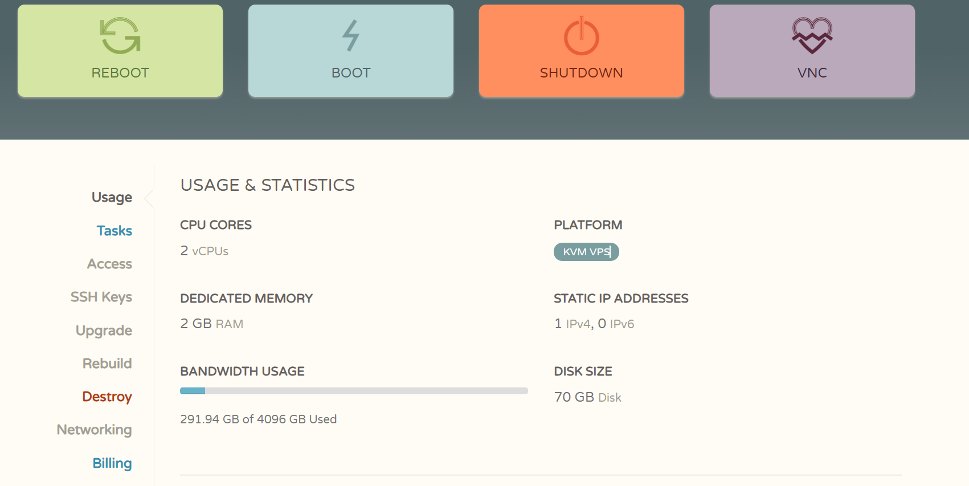The image size is (969, 486).
Task: Open the Billing link
Action: pos(112,463)
